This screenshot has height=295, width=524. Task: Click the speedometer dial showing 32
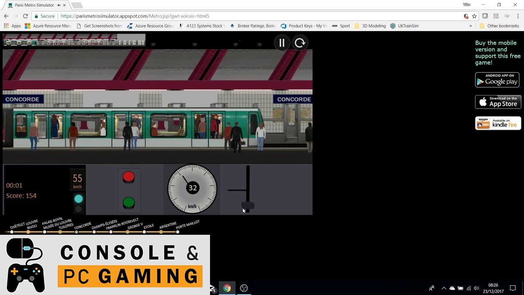point(192,188)
